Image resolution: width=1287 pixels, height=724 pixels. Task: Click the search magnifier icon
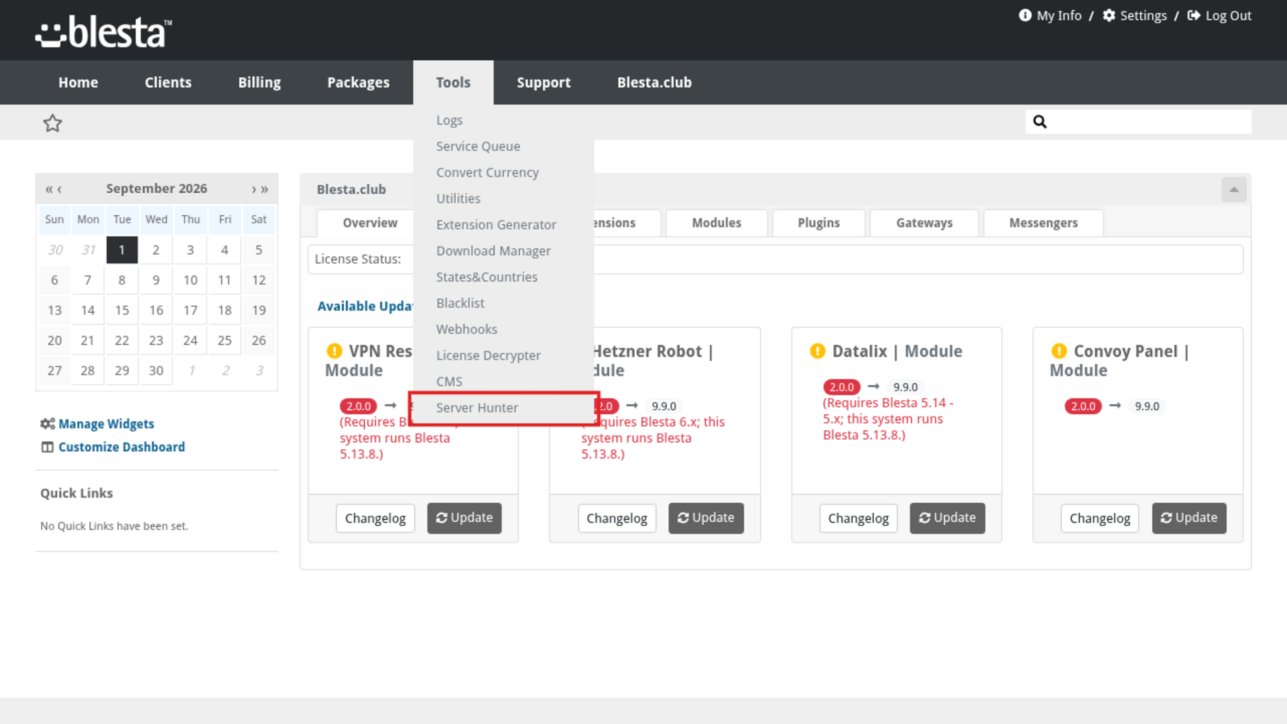1040,121
